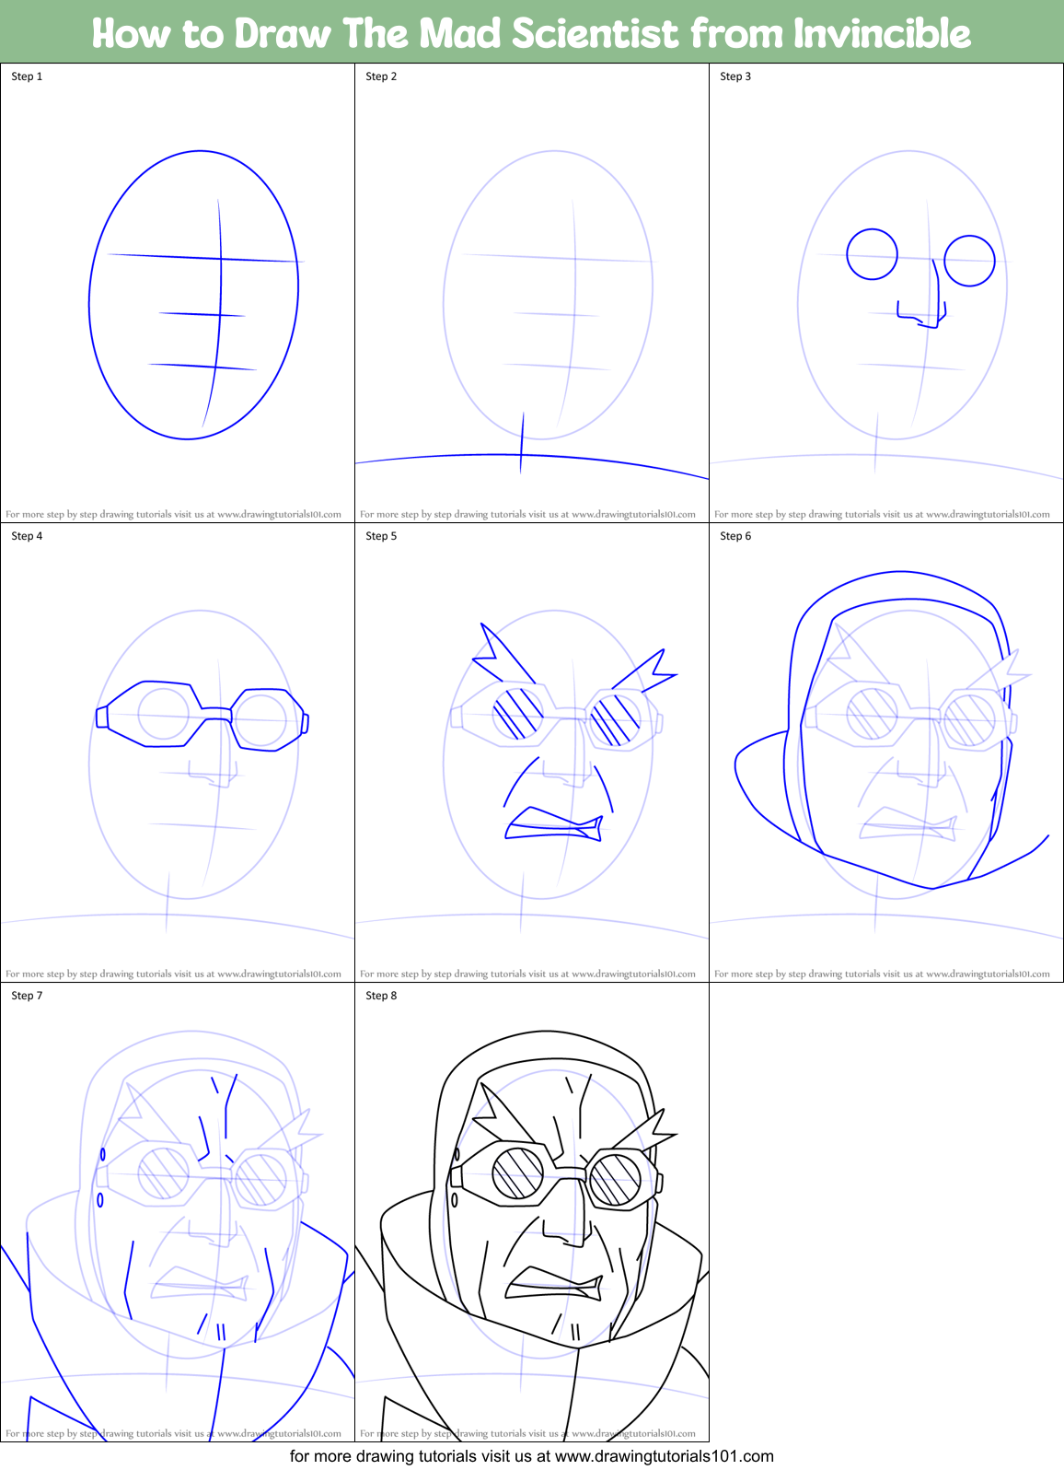Click the 'Step 6' label
The image size is (1064, 1470).
pos(735,536)
